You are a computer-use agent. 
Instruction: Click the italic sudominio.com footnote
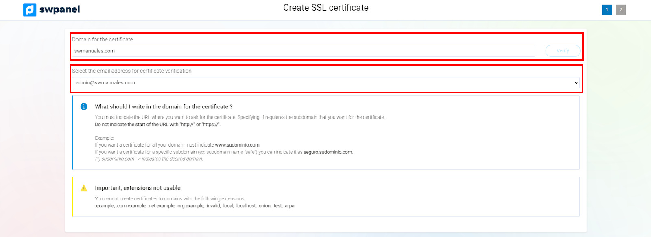(149, 159)
